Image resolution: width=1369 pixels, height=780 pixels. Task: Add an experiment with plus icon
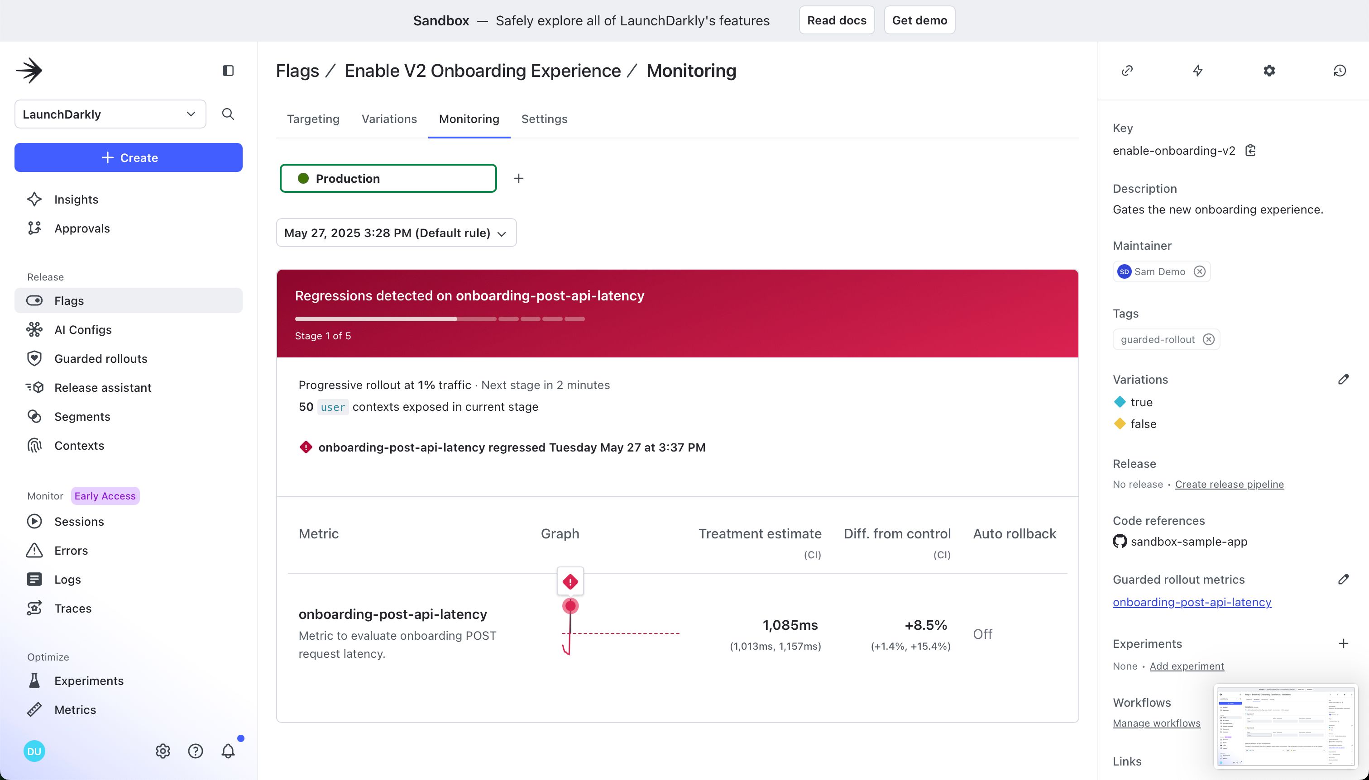[1343, 643]
